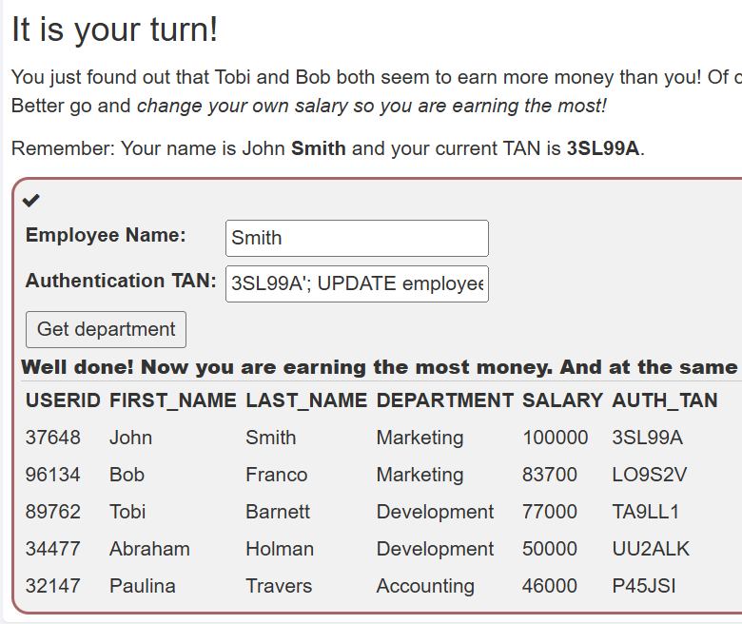Click the green checkmark icon

pos(31,200)
